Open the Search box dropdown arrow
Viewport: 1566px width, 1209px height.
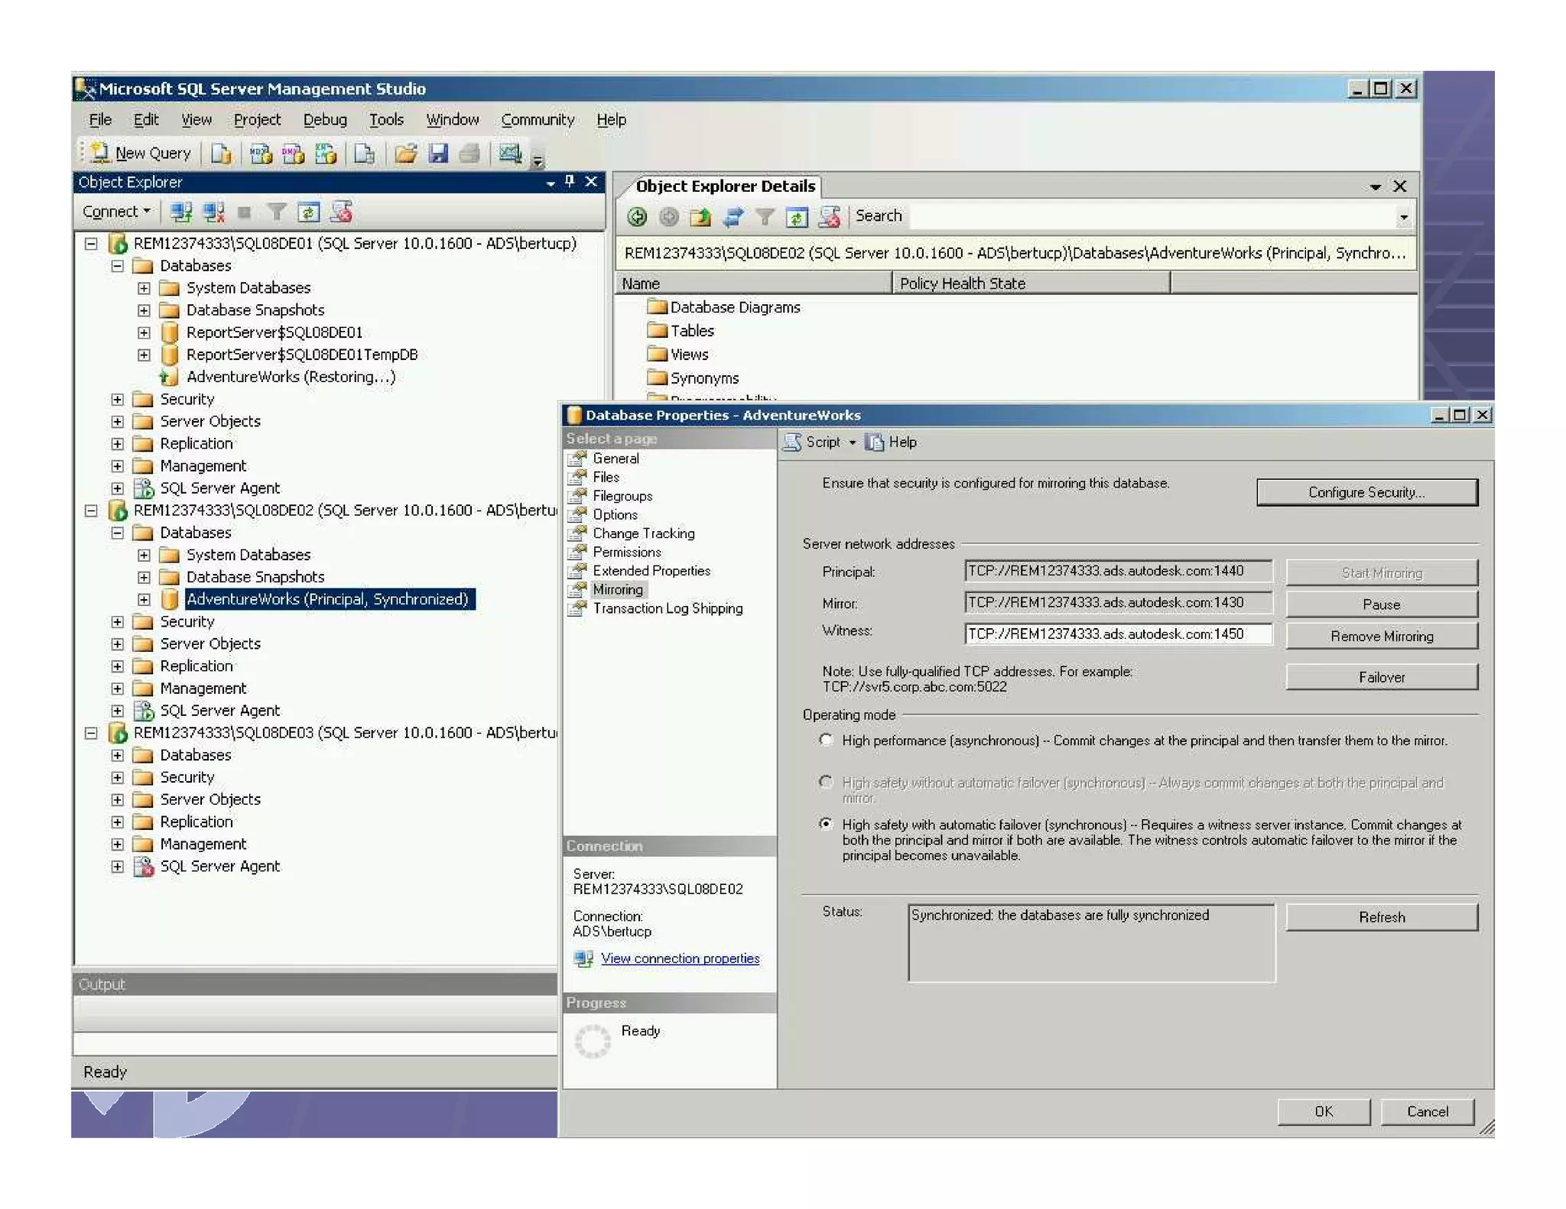click(1403, 217)
